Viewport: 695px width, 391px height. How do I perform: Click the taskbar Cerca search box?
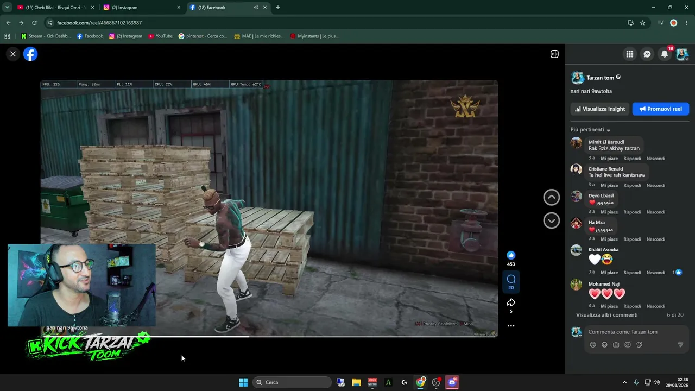(293, 382)
